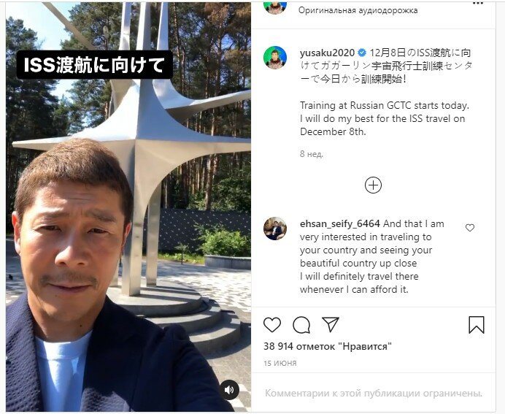This screenshot has height=414, width=505.
Task: Mute video with speaker icon
Action: [229, 390]
